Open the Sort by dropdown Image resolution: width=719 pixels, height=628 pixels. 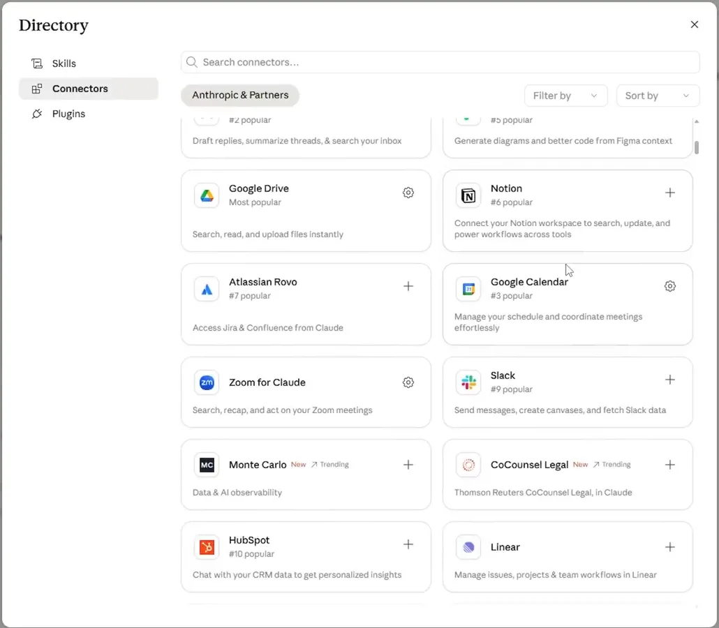tap(658, 96)
